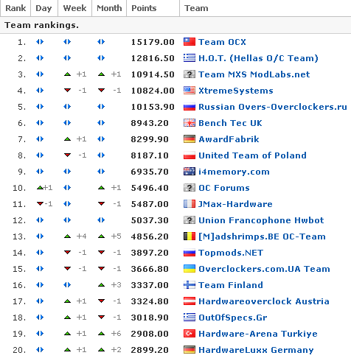The image size is (351, 361).
Task: Click unknown flag icon beside Team MXS ModLabs.net
Action: click(x=190, y=74)
